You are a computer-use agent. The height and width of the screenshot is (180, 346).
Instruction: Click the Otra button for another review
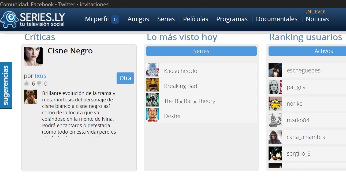point(125,78)
